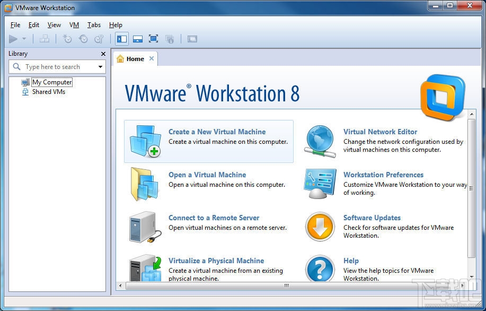The width and height of the screenshot is (486, 311).
Task: Open the Help question mark icon
Action: (320, 270)
